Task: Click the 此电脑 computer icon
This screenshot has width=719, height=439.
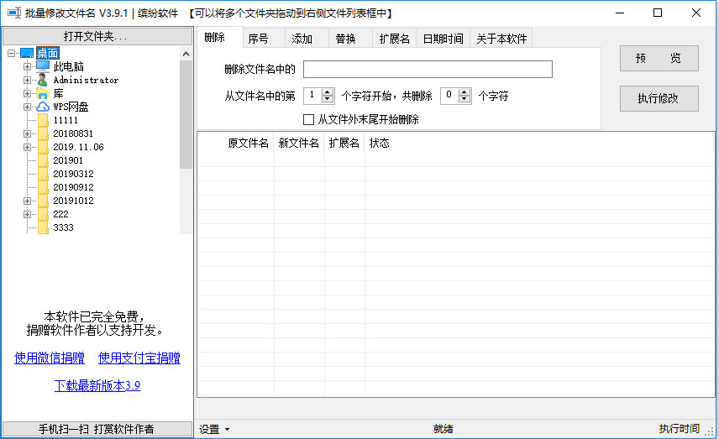Action: point(43,66)
